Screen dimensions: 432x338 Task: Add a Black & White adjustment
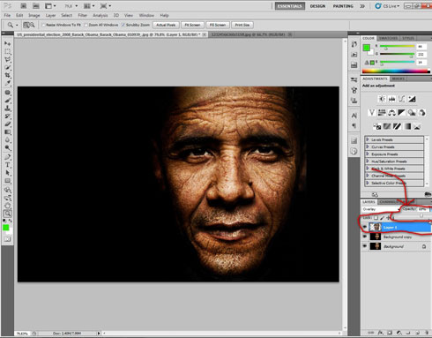[402, 112]
